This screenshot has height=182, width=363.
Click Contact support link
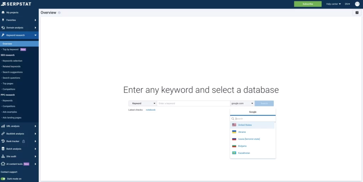pos(9,172)
